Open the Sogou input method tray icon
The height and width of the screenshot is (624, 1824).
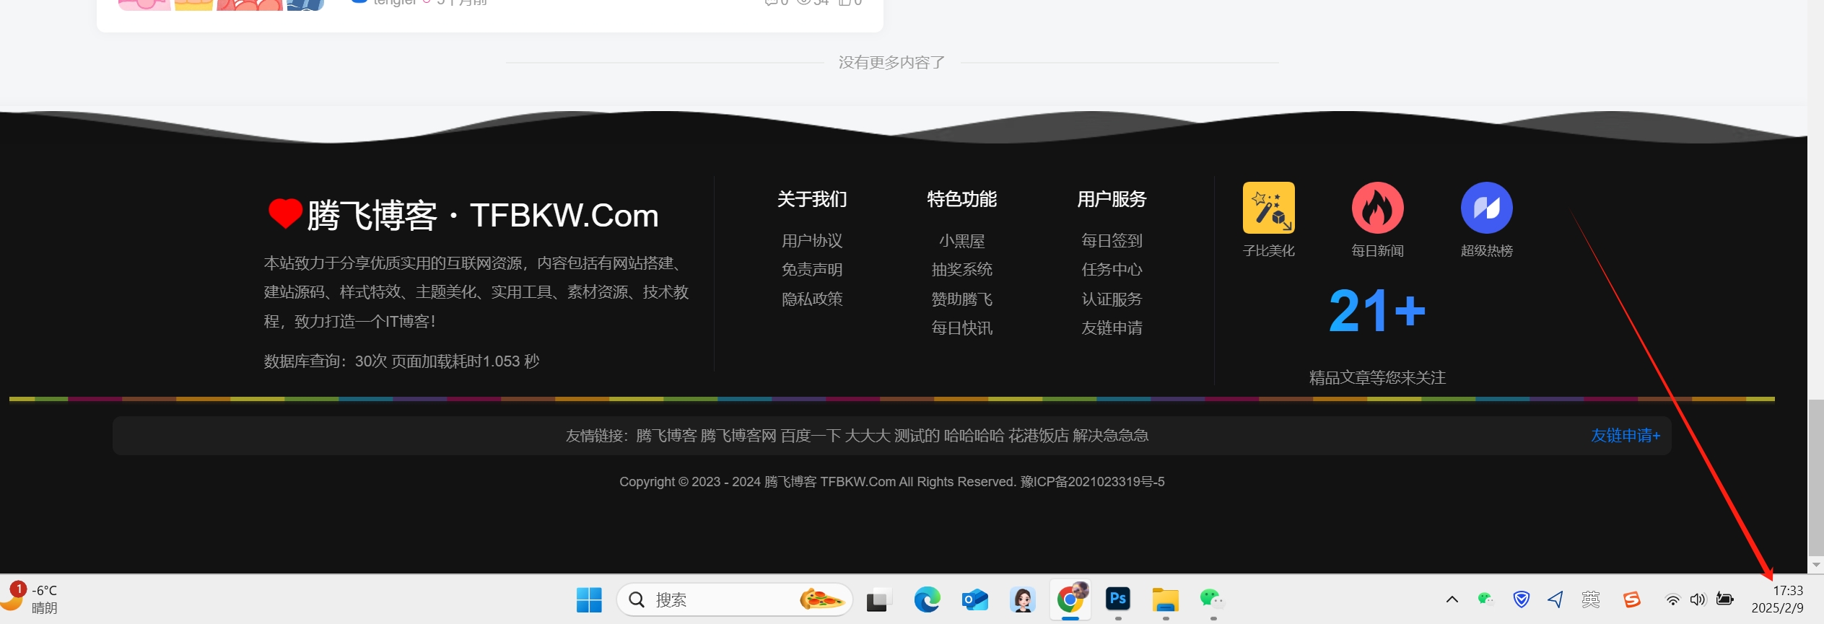pyautogui.click(x=1632, y=599)
